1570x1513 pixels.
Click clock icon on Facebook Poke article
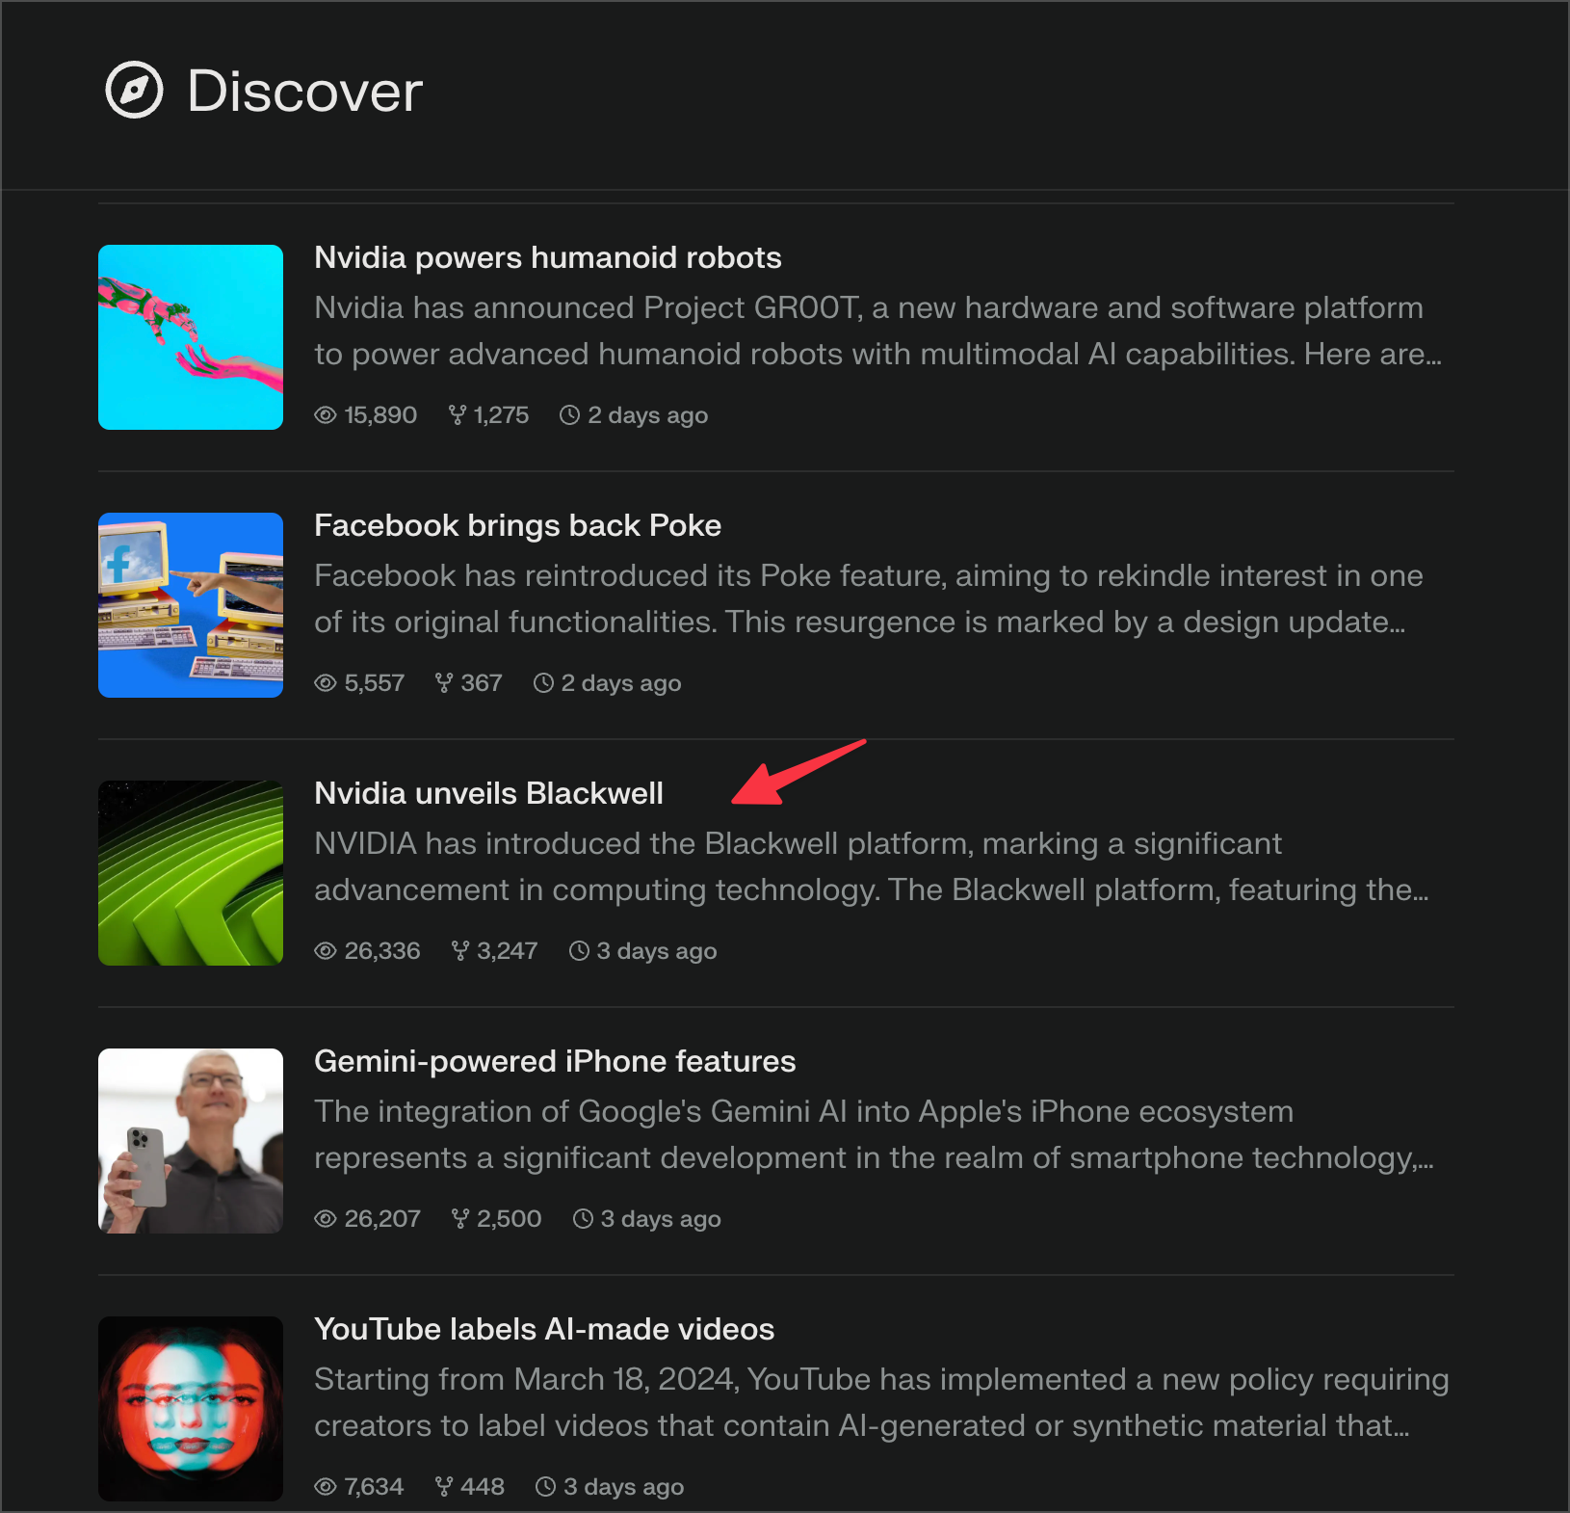544,683
